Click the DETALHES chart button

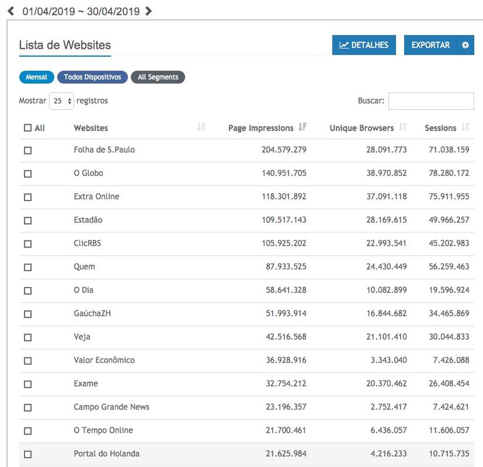[364, 45]
